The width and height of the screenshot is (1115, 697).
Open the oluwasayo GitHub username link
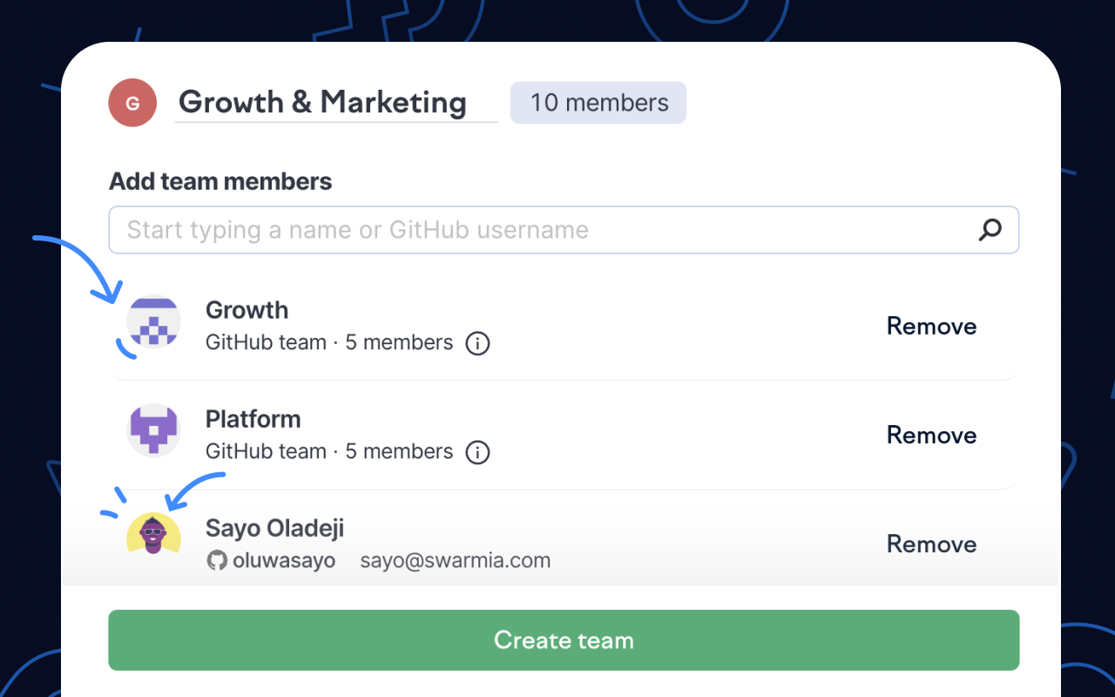pyautogui.click(x=284, y=560)
